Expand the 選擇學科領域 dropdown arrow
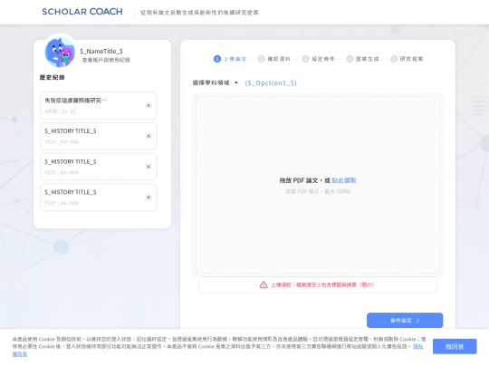 [x=236, y=82]
